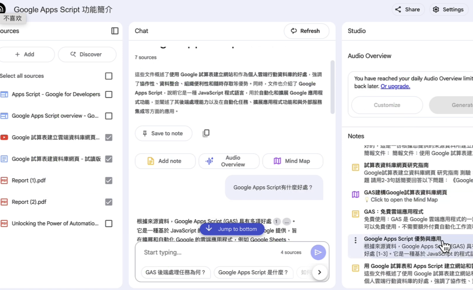This screenshot has width=473, height=290.
Task: Click note icon of 用 Google 試算表和 Apps Script note
Action: pos(355,268)
